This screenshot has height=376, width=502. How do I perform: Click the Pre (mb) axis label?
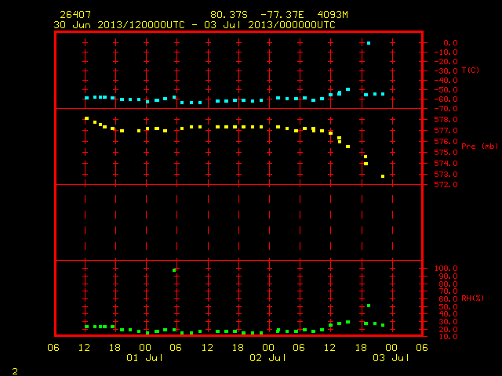[479, 146]
